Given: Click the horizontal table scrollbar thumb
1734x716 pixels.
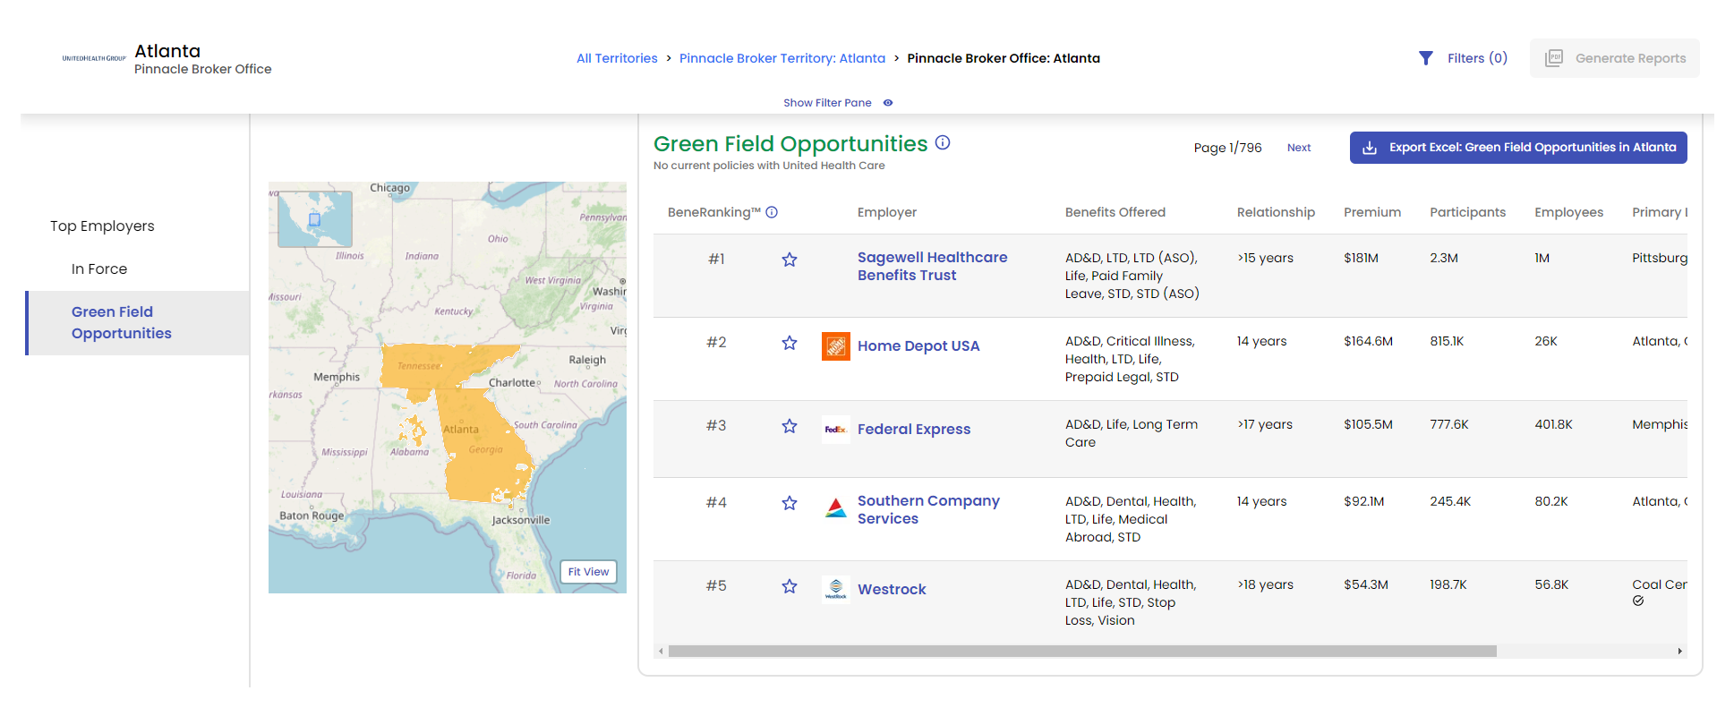Looking at the screenshot, I should pos(1082,652).
